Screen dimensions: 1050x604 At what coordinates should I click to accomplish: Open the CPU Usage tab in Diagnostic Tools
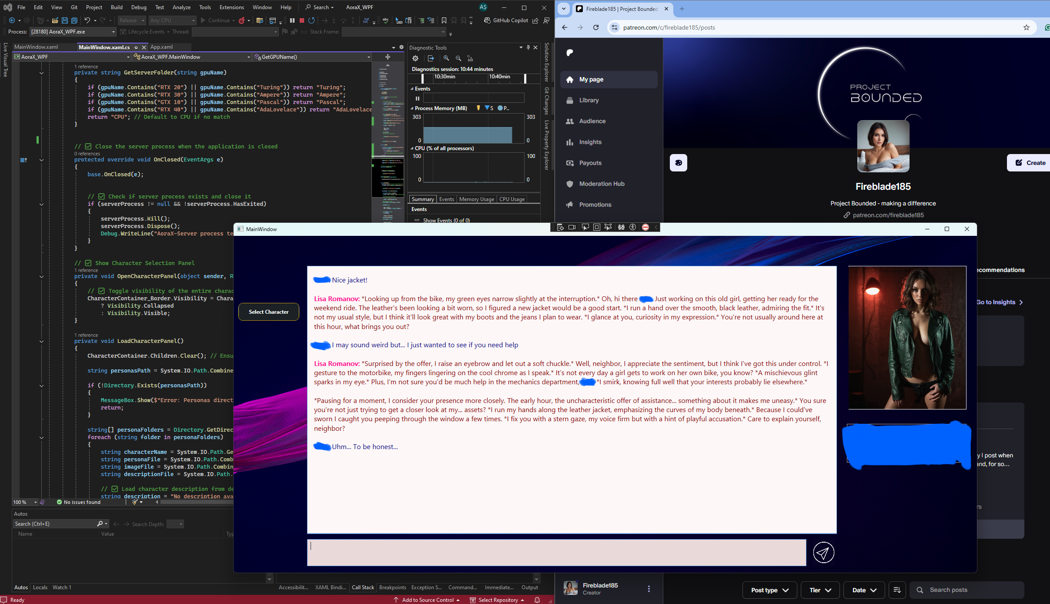click(512, 199)
